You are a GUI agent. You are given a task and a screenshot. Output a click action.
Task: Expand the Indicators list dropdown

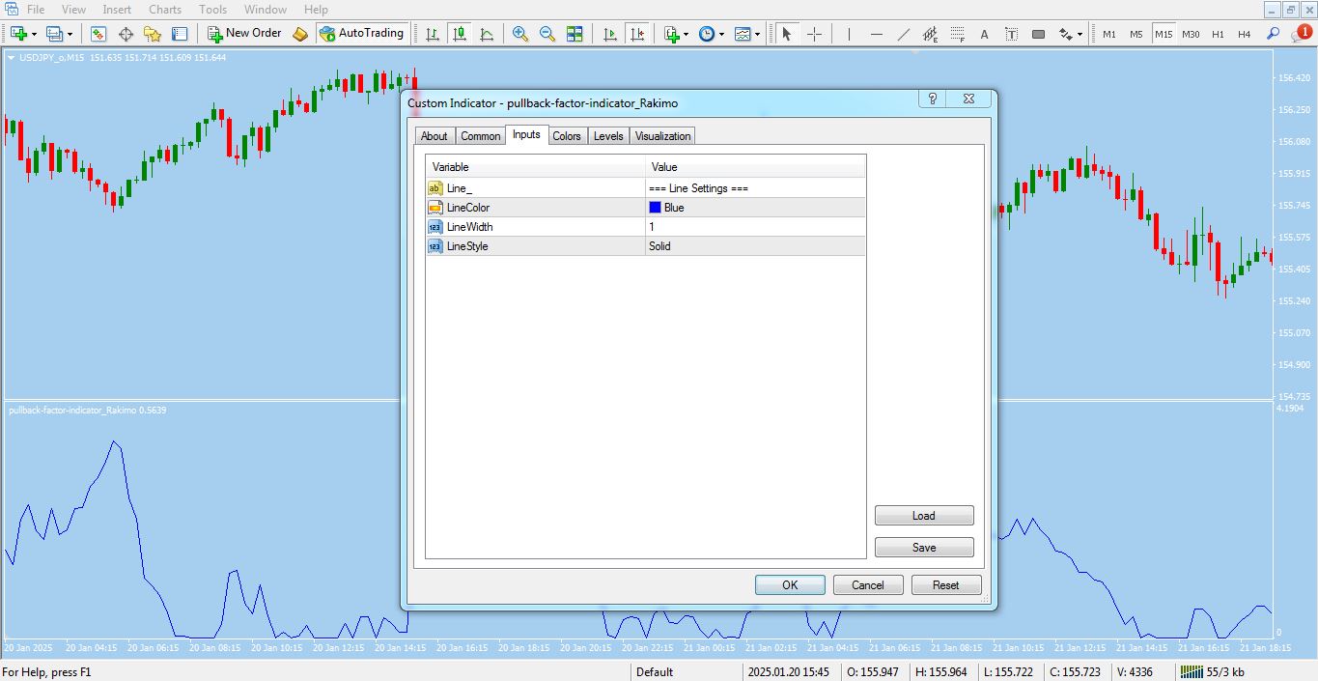686,34
